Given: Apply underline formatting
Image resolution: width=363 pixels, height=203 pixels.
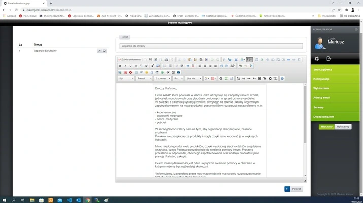Looking at the screenshot, I should click(130, 66).
